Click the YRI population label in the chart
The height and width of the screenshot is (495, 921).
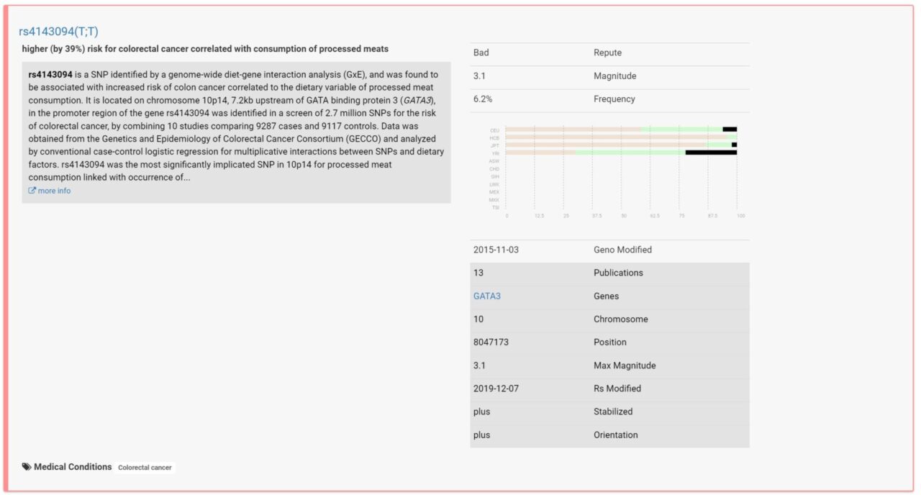coord(495,153)
